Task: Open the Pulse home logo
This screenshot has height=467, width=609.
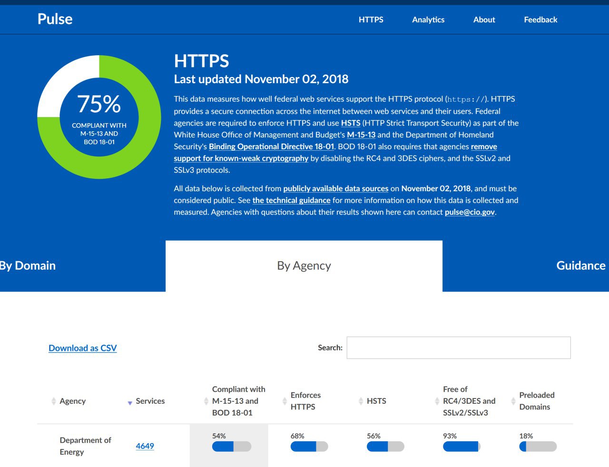Action: (55, 19)
